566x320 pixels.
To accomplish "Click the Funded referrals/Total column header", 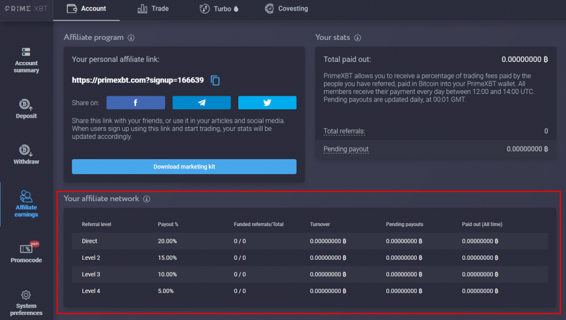I will pos(259,224).
